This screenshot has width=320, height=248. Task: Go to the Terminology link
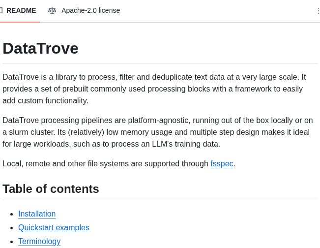pos(39,241)
